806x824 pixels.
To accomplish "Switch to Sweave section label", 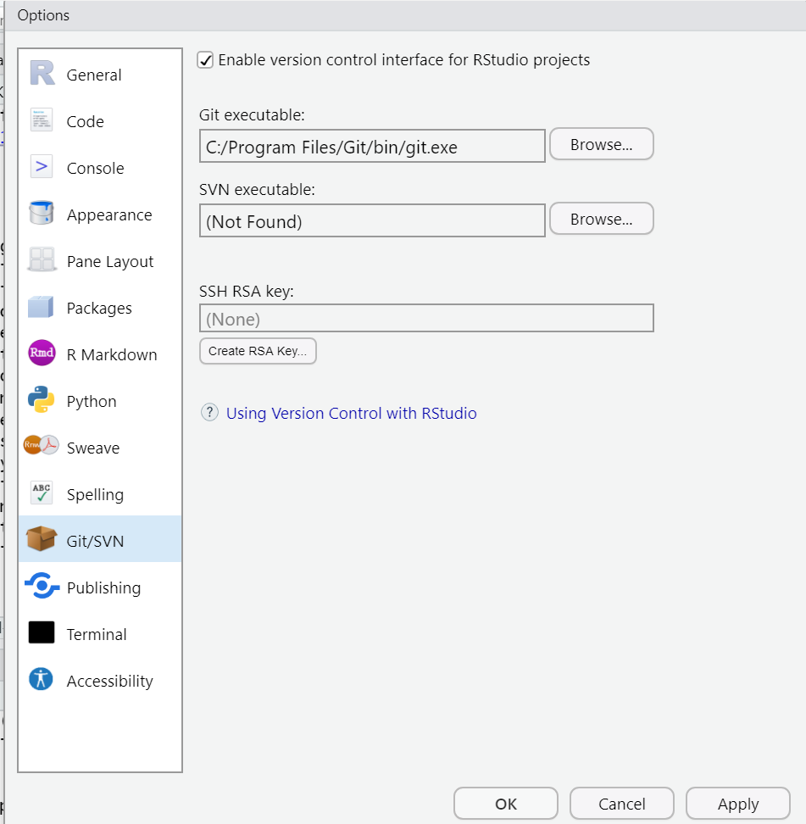I will 93,448.
